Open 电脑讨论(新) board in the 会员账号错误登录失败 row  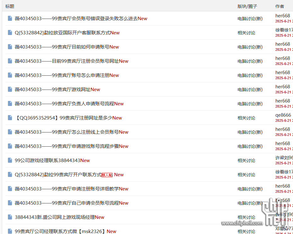point(250,19)
